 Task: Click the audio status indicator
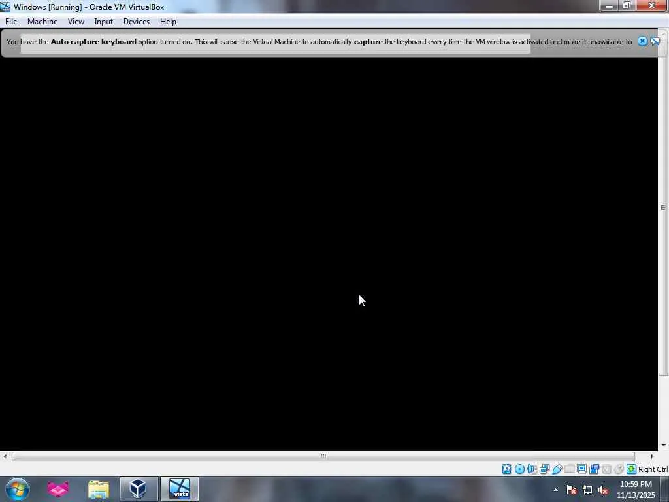(x=532, y=469)
